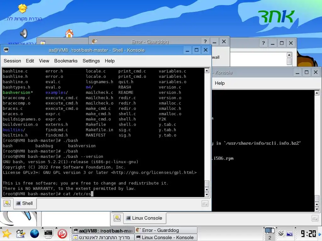Open the Help menu in front Konsole

pos(110,61)
